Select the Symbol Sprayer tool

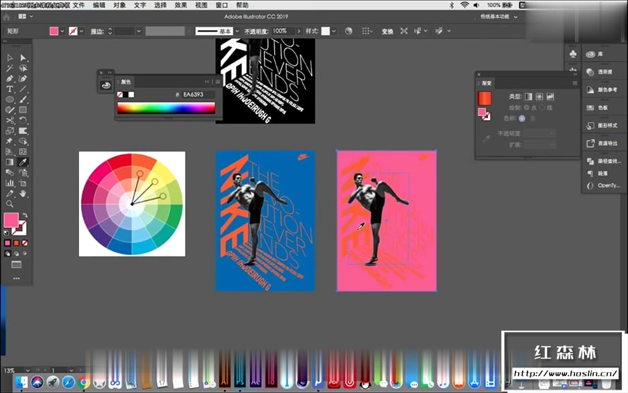click(x=23, y=172)
